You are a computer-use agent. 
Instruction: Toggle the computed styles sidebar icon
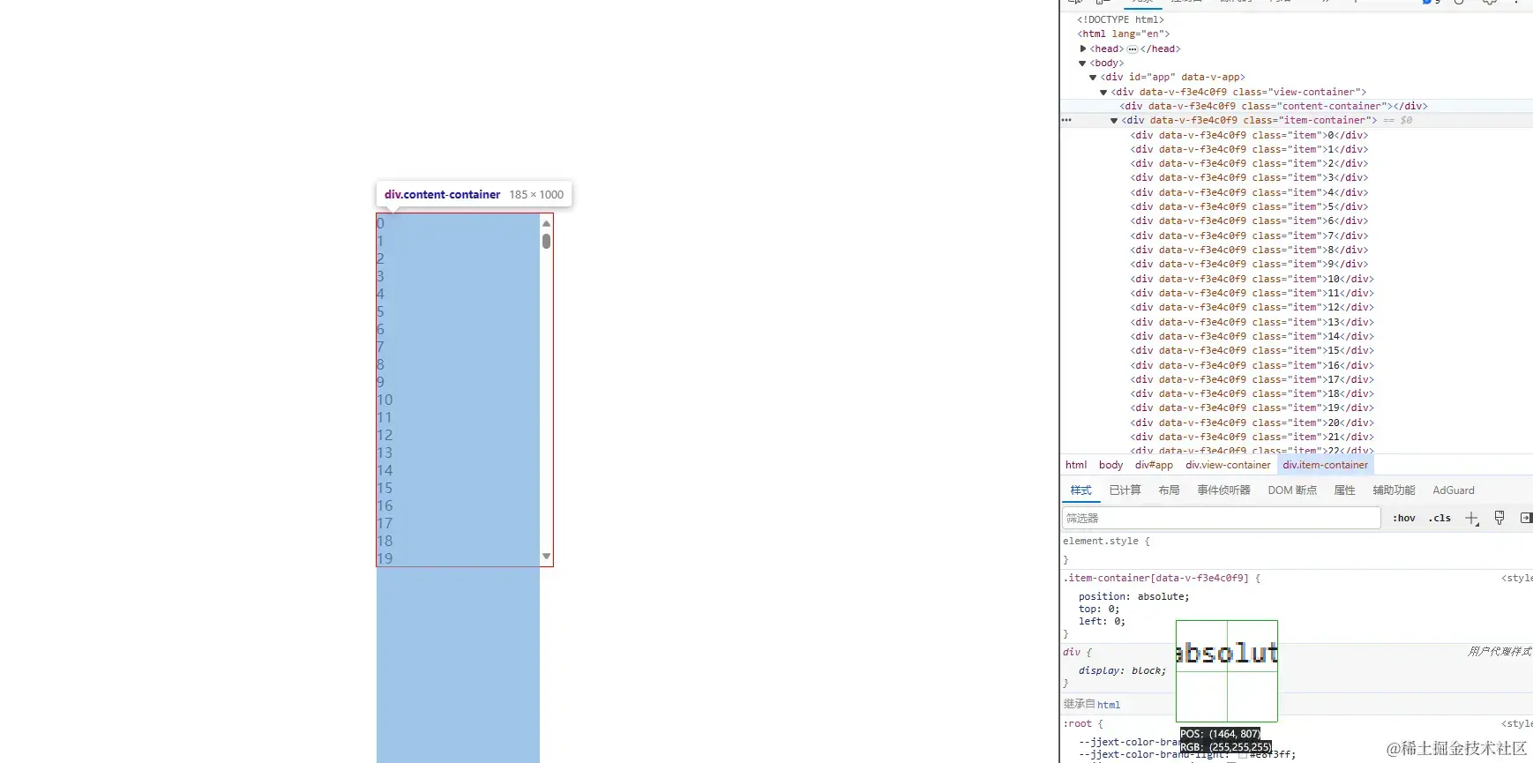tap(1526, 518)
